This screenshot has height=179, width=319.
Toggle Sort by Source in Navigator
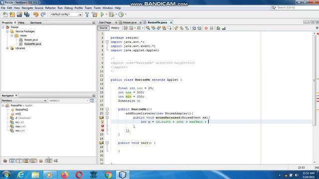56,161
